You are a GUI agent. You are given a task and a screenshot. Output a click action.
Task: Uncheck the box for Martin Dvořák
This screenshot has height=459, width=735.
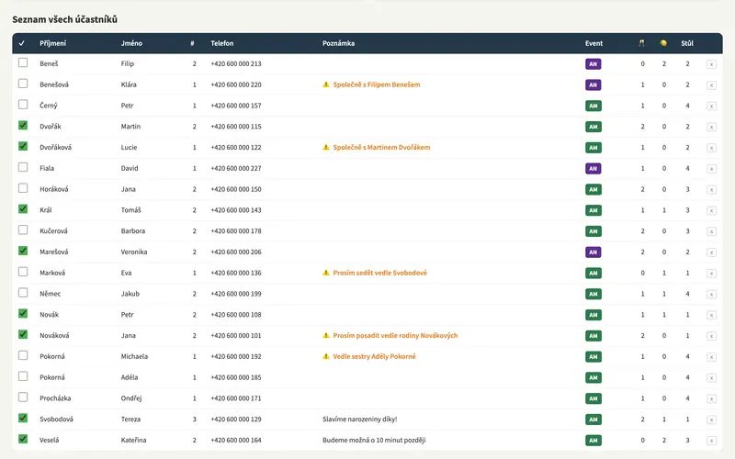(22, 126)
